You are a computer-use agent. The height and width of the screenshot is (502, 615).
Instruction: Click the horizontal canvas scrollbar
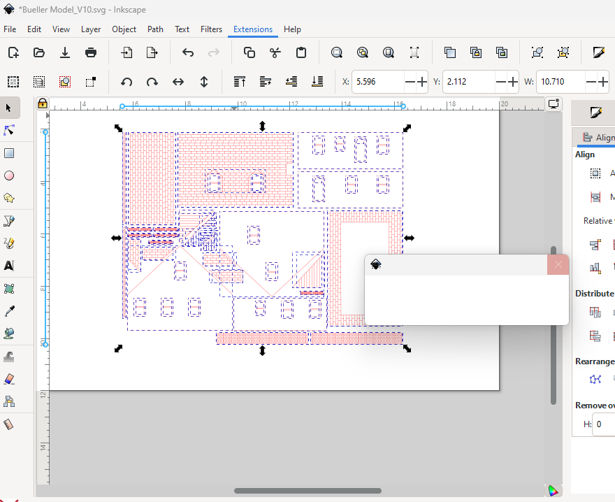coord(307,491)
